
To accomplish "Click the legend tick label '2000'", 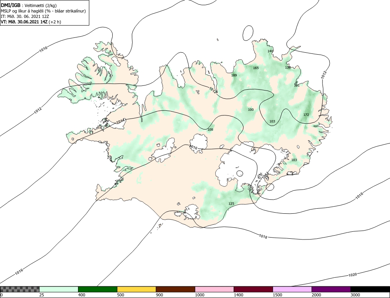I will (x=316, y=295).
